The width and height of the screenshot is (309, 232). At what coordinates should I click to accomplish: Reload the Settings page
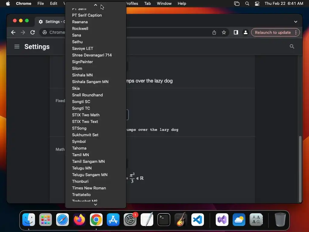coord(33,32)
